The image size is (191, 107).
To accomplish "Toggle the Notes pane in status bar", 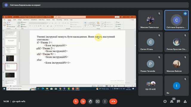I will (x=94, y=86).
